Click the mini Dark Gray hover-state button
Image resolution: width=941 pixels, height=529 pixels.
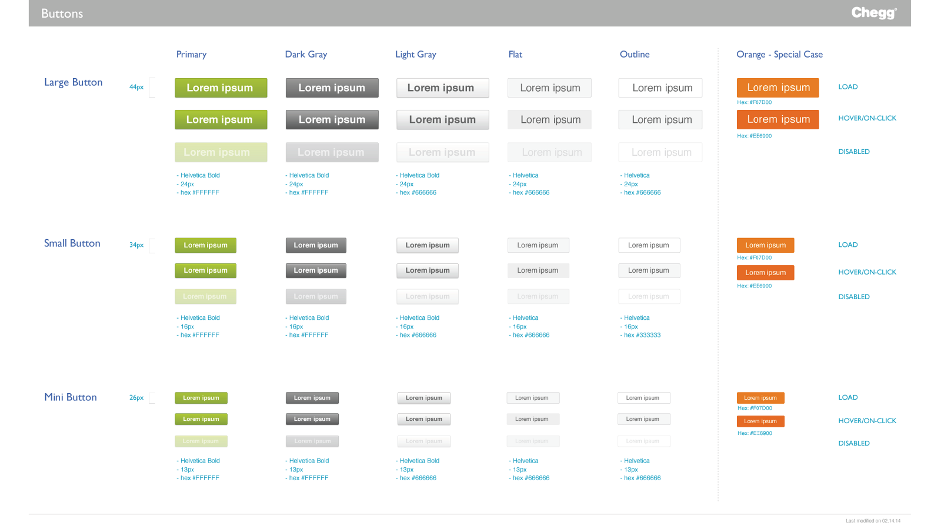click(x=312, y=419)
